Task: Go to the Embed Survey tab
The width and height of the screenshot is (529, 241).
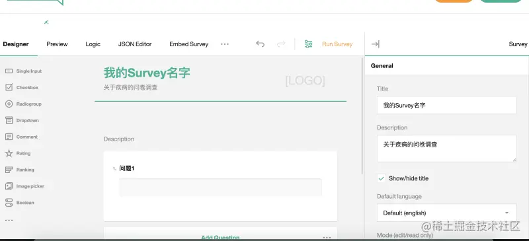Action: pos(189,44)
